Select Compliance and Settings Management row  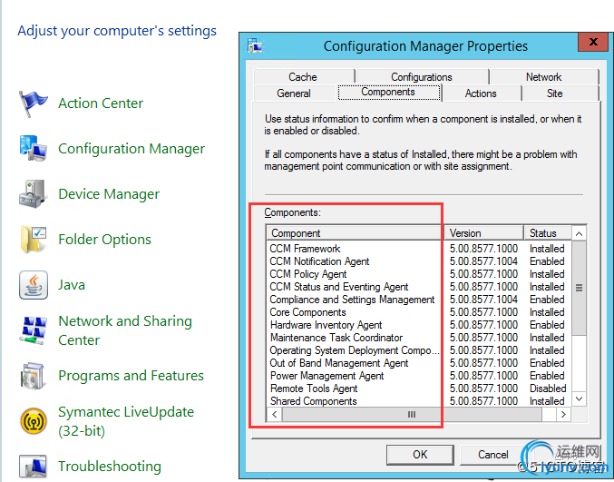[x=419, y=300]
